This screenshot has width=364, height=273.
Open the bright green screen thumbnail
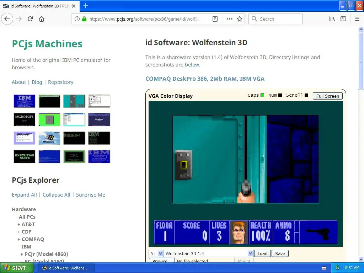49,119
